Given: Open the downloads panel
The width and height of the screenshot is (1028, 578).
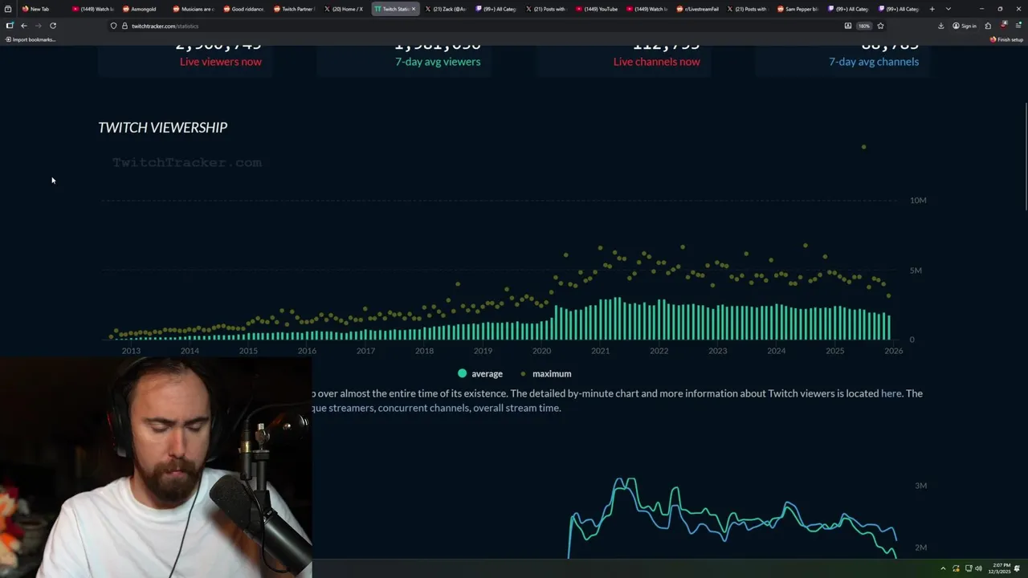Looking at the screenshot, I should [x=941, y=26].
